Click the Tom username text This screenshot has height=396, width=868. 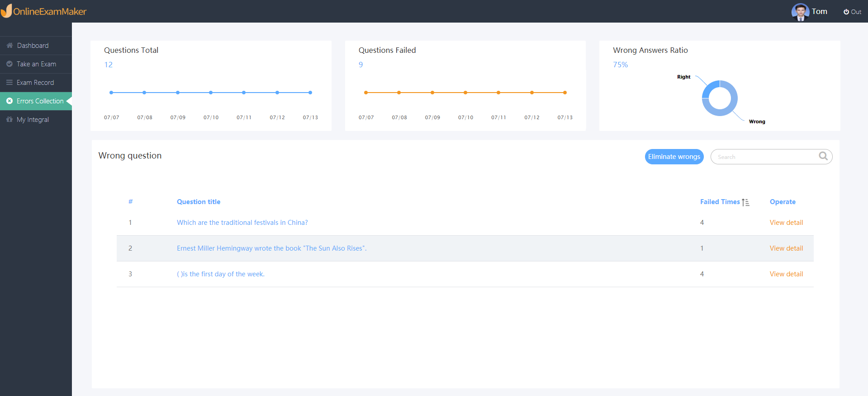click(x=819, y=12)
